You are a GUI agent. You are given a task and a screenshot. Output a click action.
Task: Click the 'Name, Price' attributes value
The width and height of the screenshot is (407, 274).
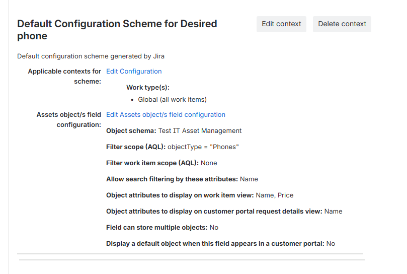275,195
